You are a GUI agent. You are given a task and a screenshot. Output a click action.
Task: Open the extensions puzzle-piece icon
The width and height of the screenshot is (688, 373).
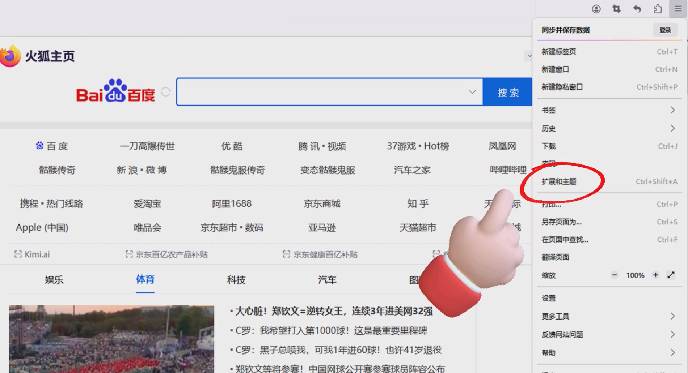[658, 9]
